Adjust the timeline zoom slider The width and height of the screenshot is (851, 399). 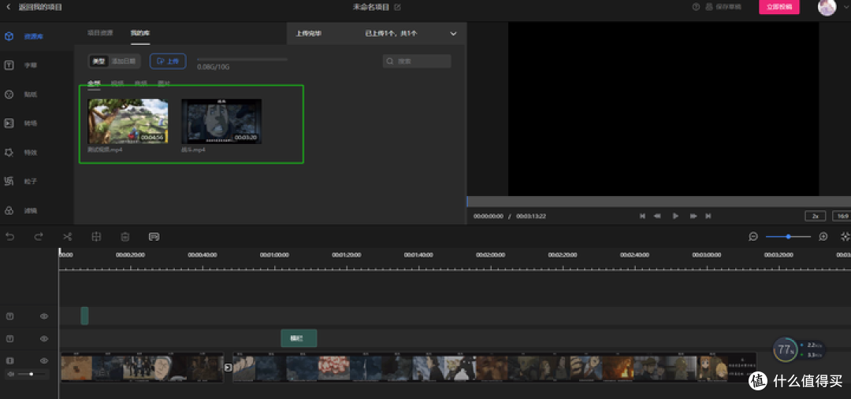[x=788, y=236]
